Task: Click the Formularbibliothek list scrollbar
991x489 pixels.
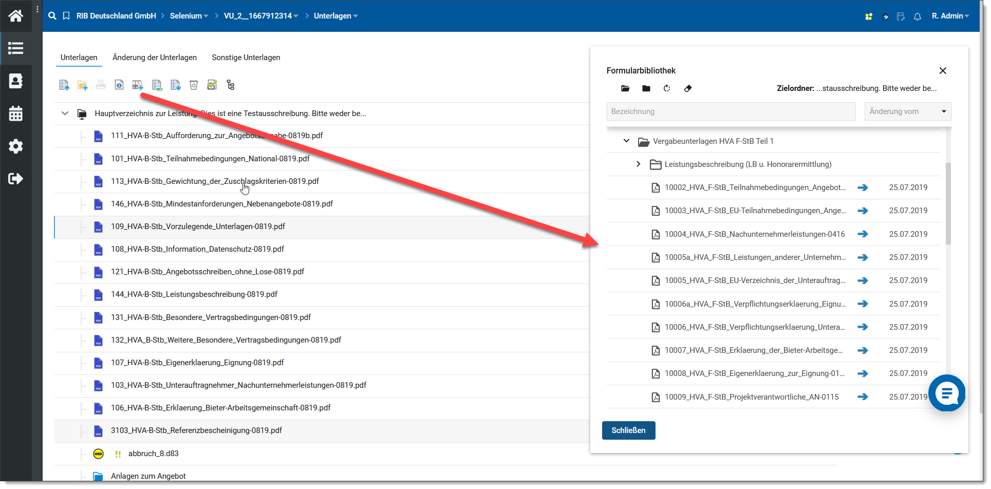Action: [x=948, y=203]
